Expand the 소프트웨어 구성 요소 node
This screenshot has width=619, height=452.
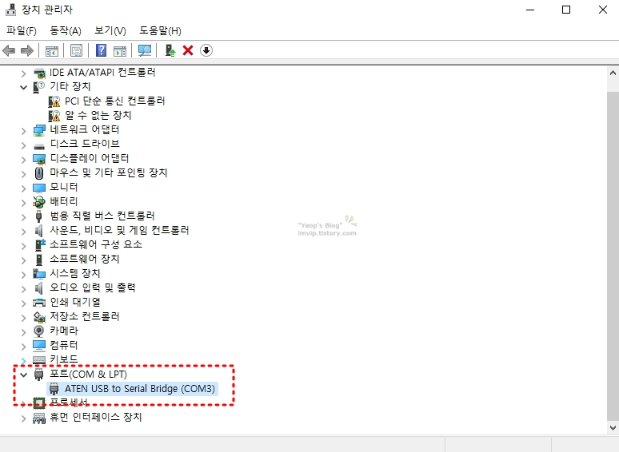click(24, 245)
